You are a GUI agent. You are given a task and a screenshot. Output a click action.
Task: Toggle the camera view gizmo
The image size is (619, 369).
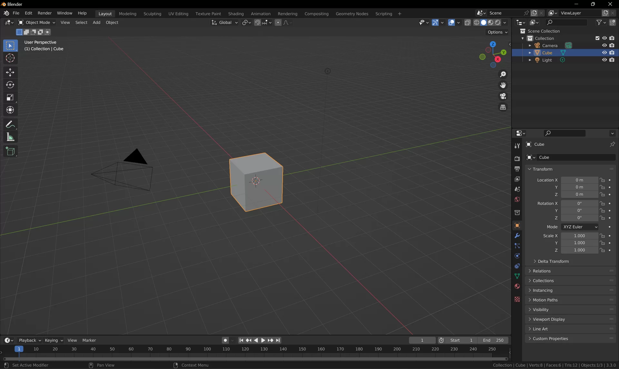[x=503, y=96]
